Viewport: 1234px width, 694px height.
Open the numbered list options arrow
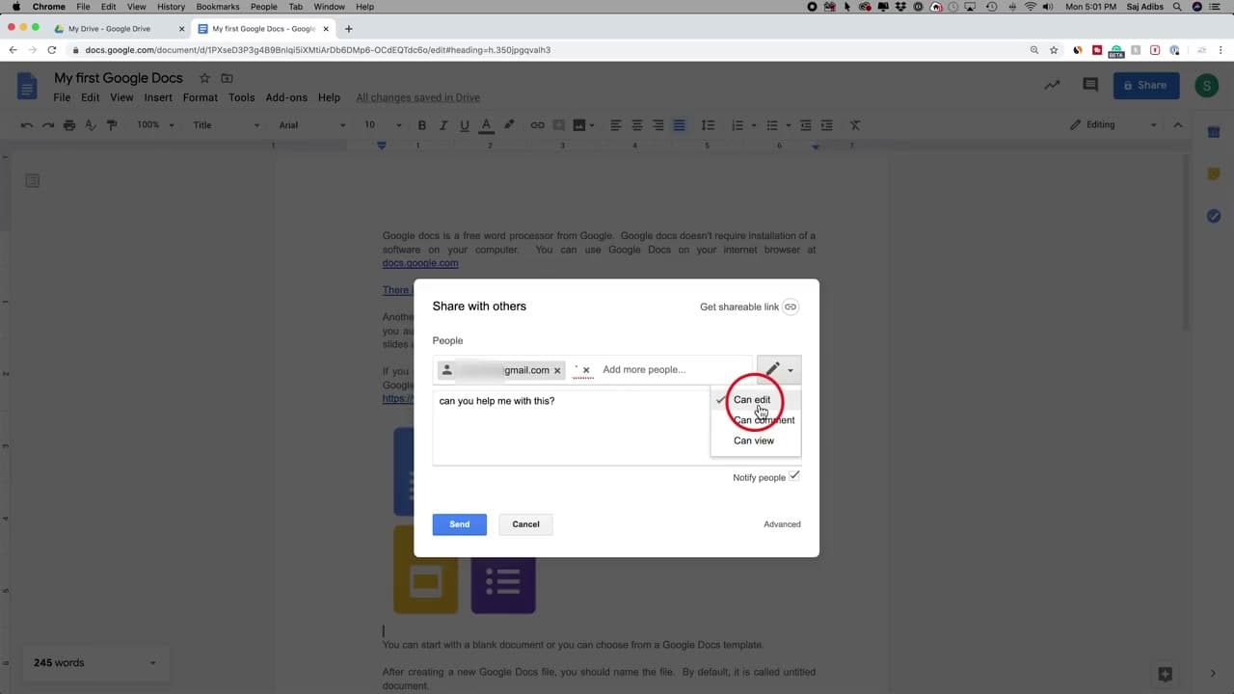pyautogui.click(x=755, y=125)
